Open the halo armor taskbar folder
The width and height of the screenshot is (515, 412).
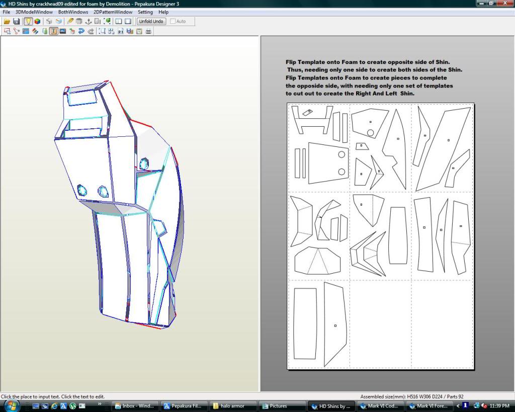click(x=233, y=406)
